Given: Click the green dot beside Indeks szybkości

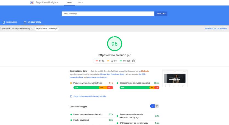Looking at the screenshot, I should (x=71, y=120).
